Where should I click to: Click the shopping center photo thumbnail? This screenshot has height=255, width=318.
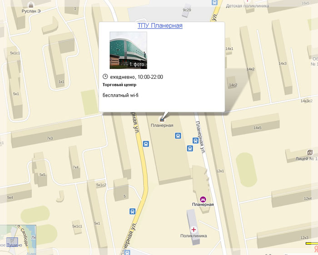(x=128, y=50)
